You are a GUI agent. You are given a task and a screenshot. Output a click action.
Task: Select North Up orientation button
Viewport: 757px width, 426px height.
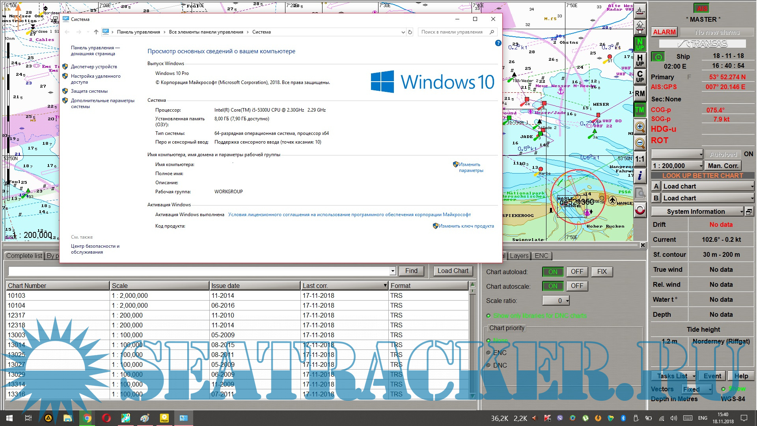tap(640, 44)
